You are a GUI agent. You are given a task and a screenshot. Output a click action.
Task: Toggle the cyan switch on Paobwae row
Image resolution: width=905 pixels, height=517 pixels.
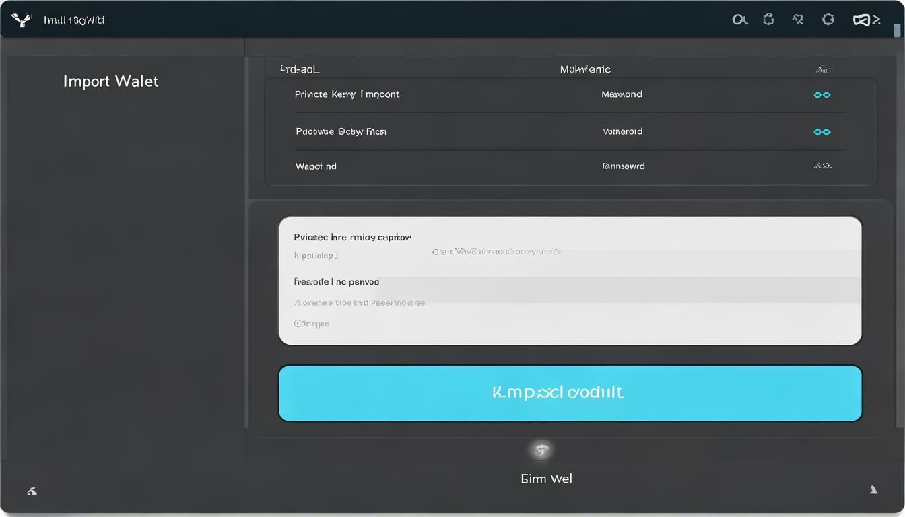click(822, 132)
